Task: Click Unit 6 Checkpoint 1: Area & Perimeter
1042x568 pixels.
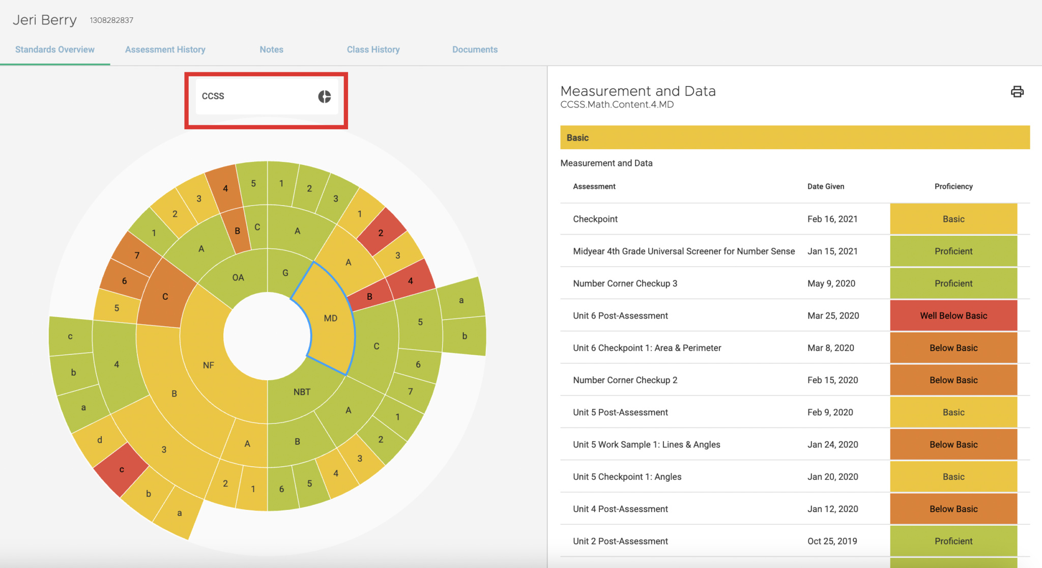Action: point(647,348)
